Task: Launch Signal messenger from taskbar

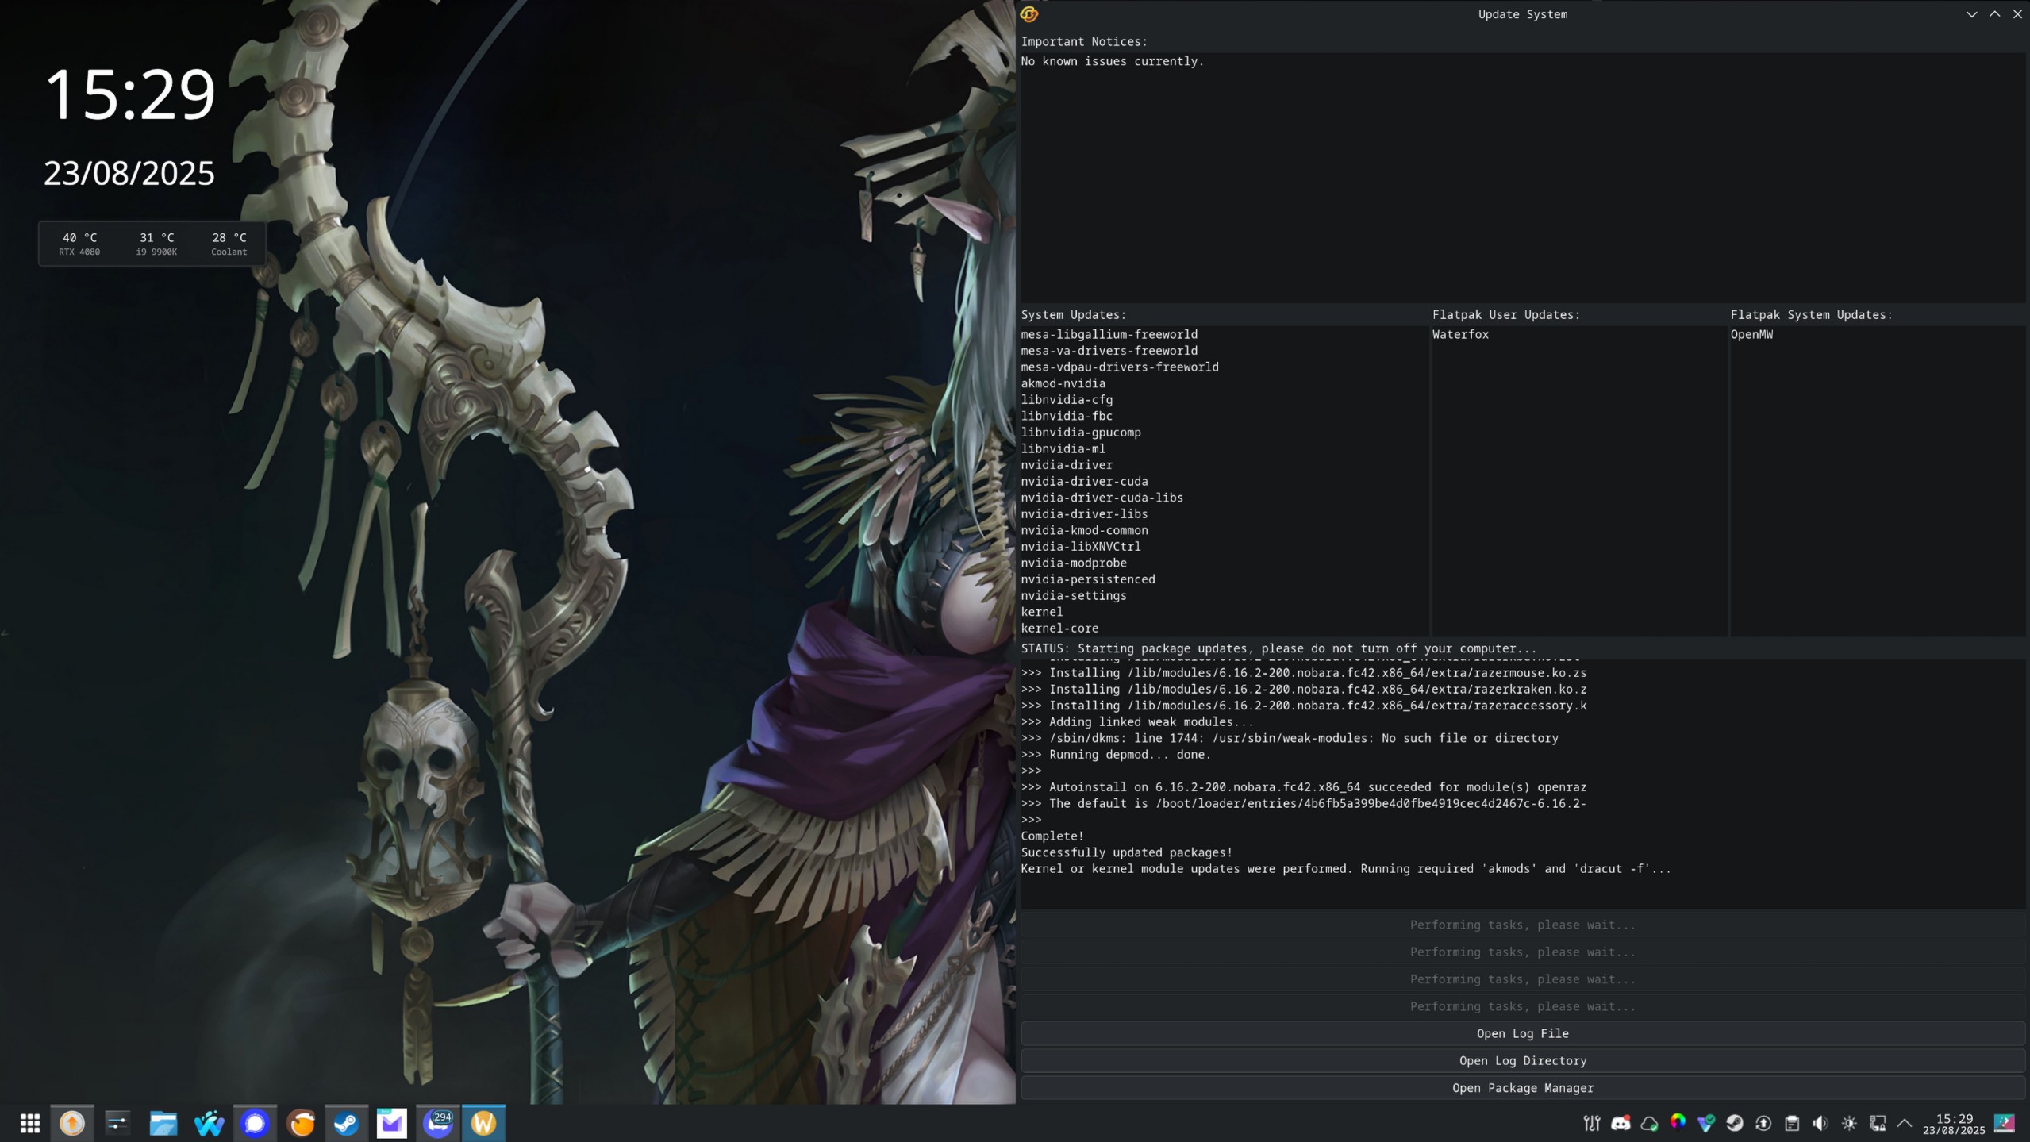Action: [255, 1123]
